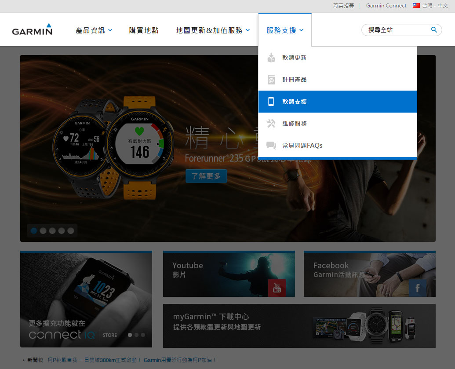Screen dimensions: 455x369
Task: Change language via 台灣 - 中文
Action: click(x=434, y=6)
